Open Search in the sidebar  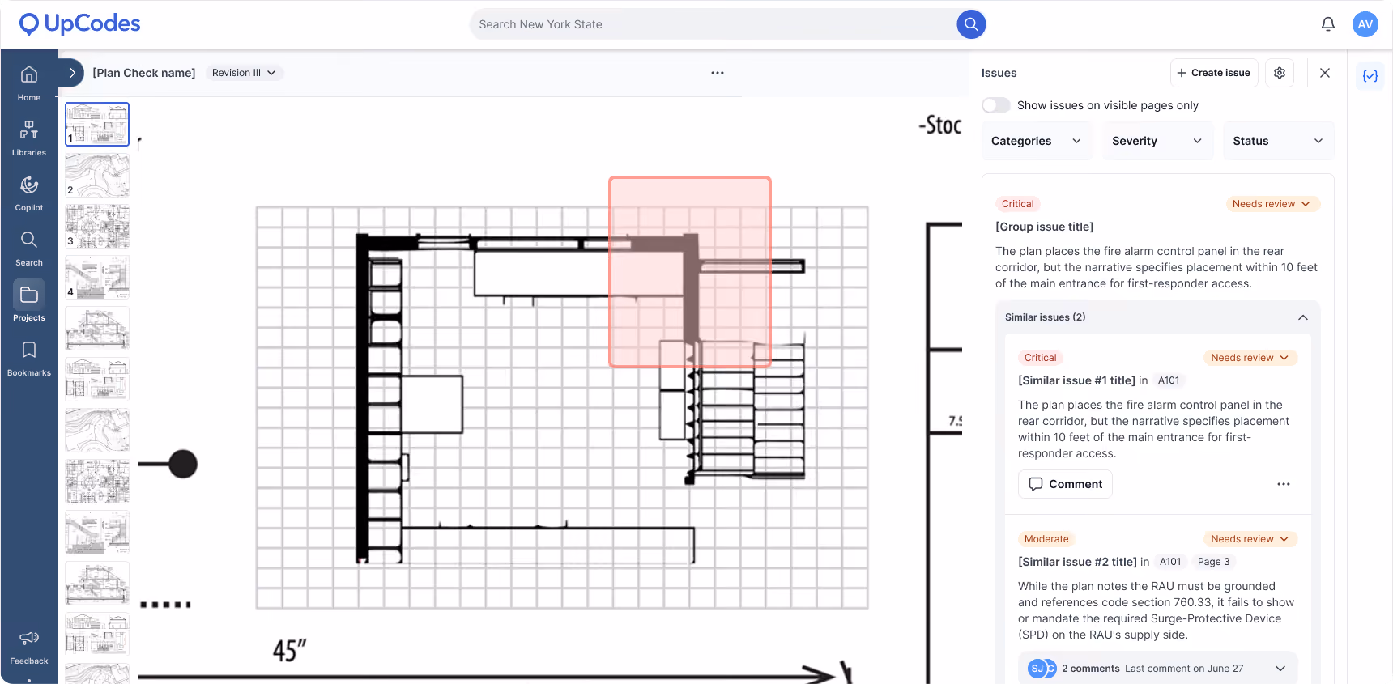pyautogui.click(x=29, y=249)
